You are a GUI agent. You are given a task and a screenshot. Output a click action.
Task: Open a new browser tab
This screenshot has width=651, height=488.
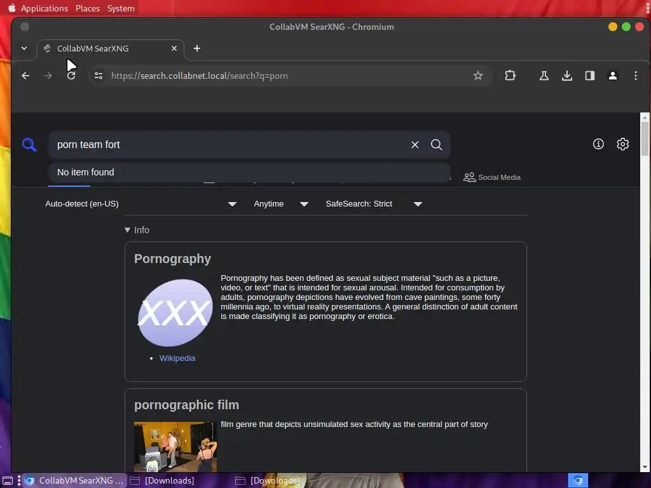197,48
